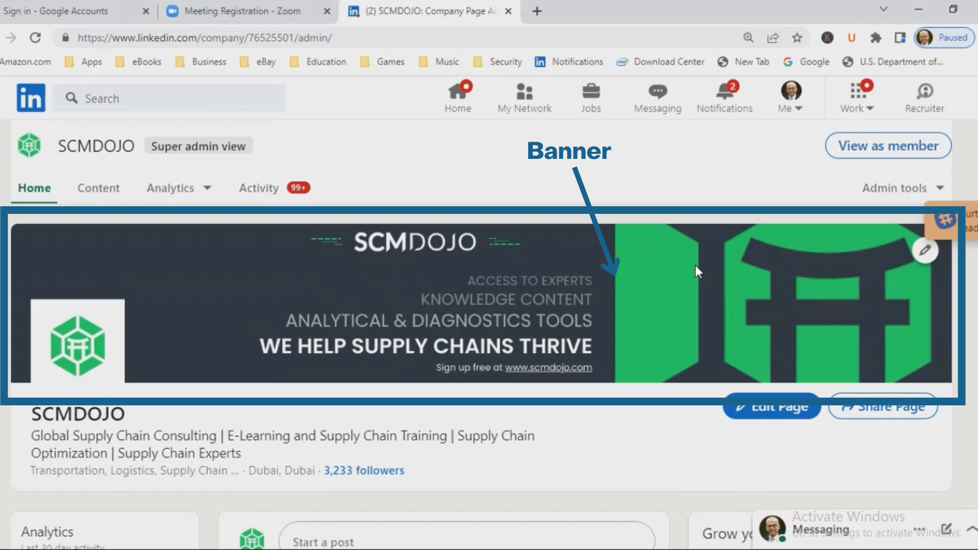Click the SCMDOJO logo beside the page name
The height and width of the screenshot is (550, 978).
29,146
